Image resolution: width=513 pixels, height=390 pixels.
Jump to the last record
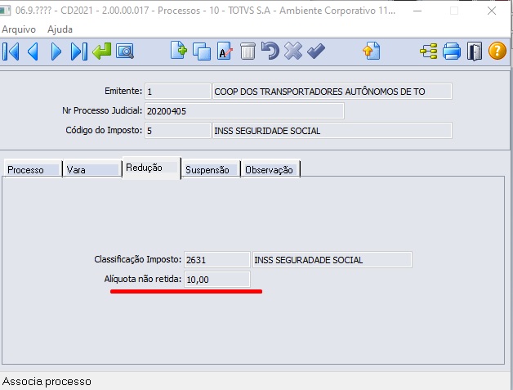click(79, 52)
